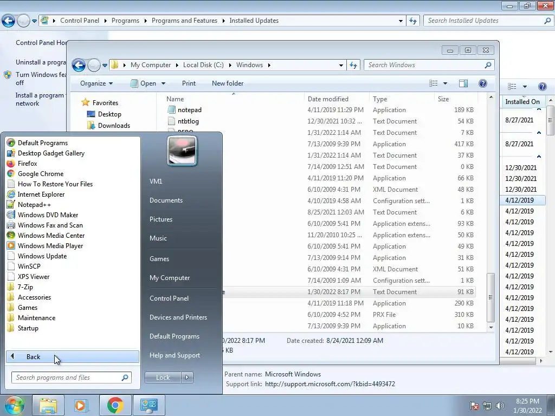Open My Computer from Start menu
The width and height of the screenshot is (555, 416).
tap(170, 278)
